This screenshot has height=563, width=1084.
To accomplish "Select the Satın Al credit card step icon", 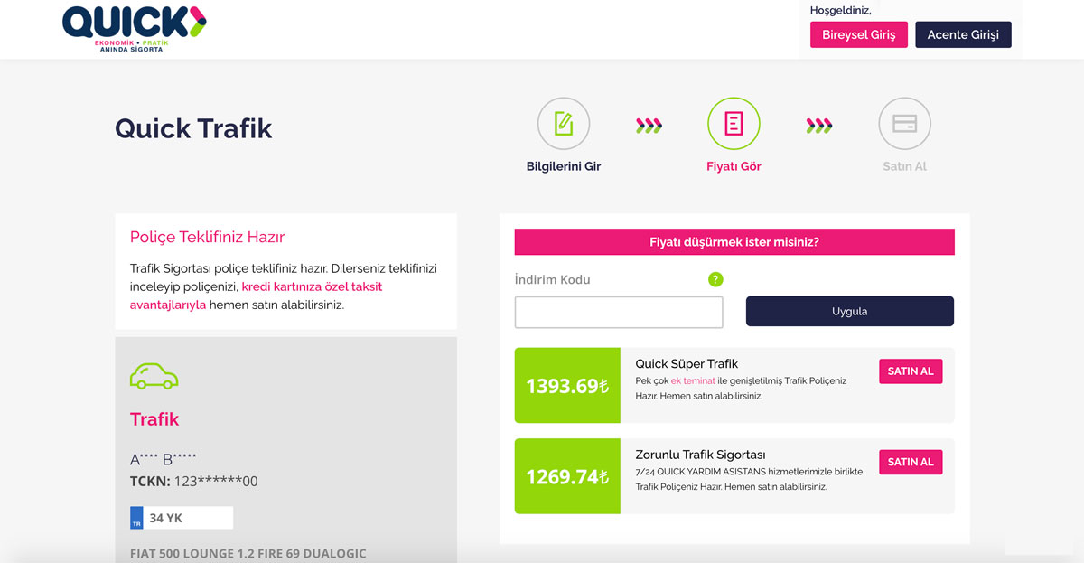I will [x=904, y=123].
